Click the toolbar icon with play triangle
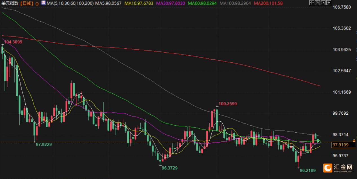This screenshot has height=179, width=357. [x=323, y=3]
